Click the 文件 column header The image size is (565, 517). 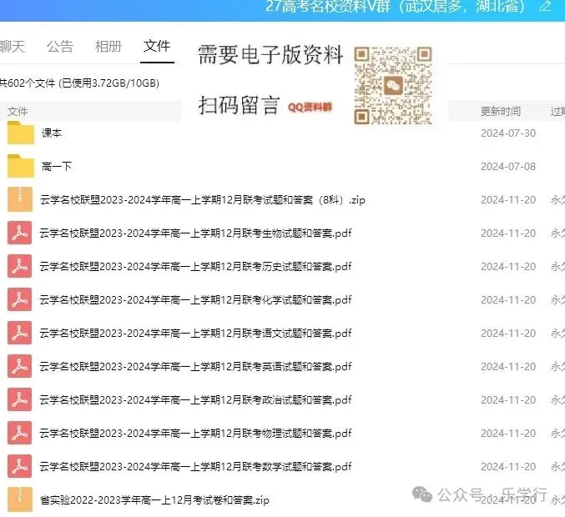pyautogui.click(x=18, y=111)
